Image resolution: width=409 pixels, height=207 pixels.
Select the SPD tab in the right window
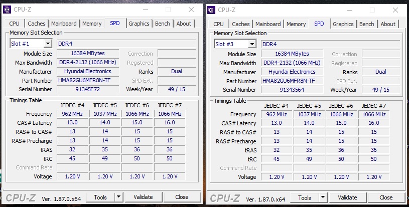(x=319, y=24)
